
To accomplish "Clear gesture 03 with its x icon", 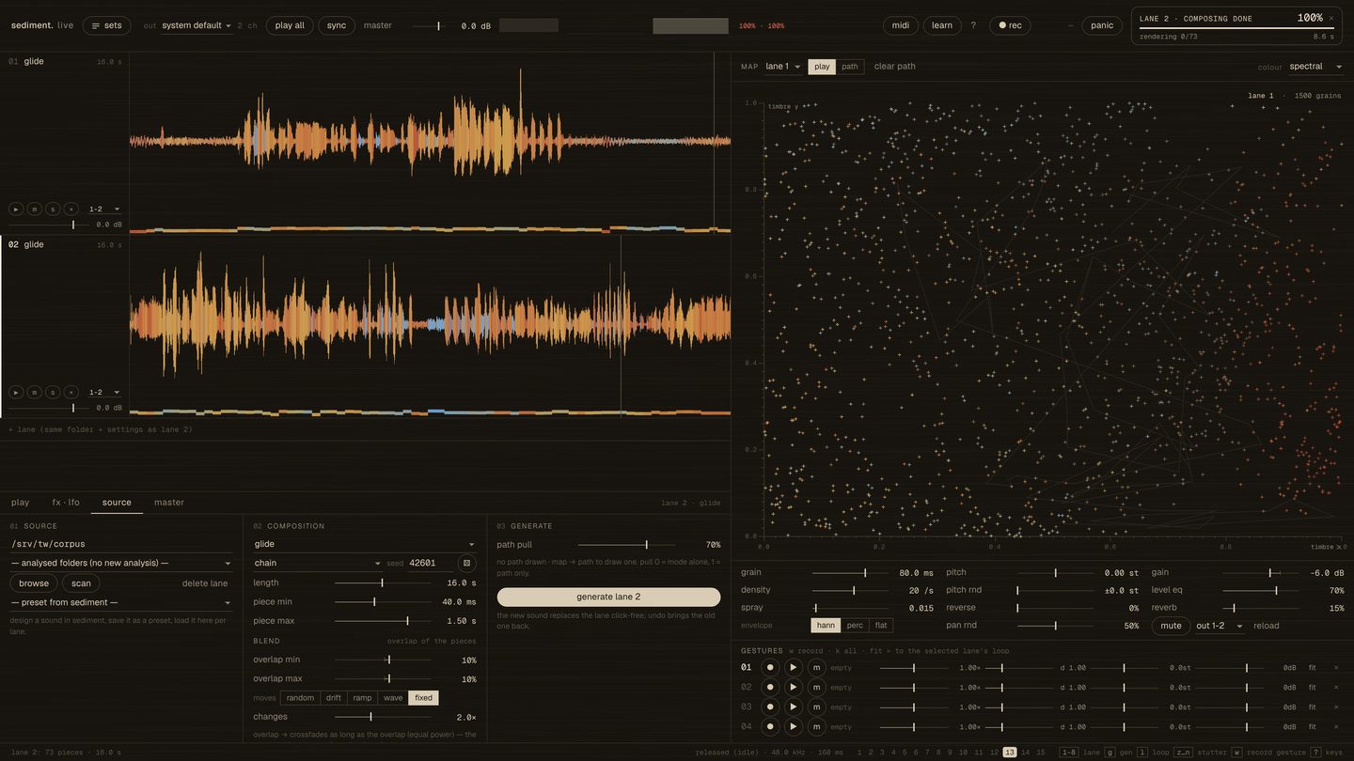I will pyautogui.click(x=1336, y=707).
